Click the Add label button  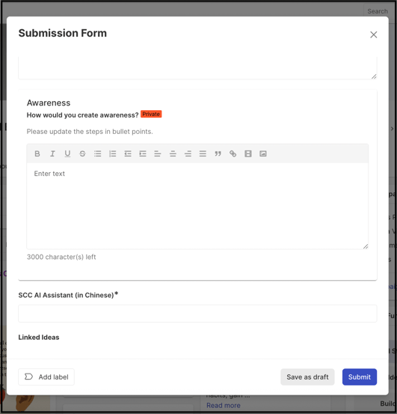46,377
